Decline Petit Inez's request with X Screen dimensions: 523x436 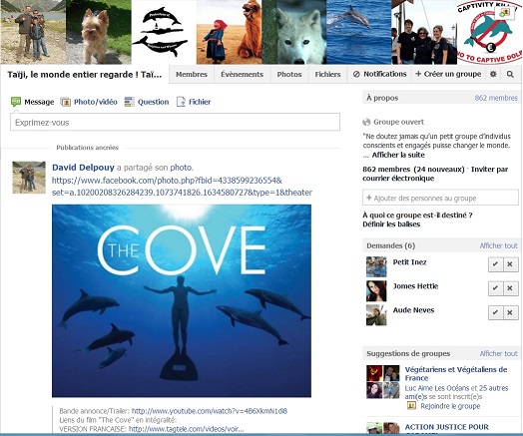510,264
